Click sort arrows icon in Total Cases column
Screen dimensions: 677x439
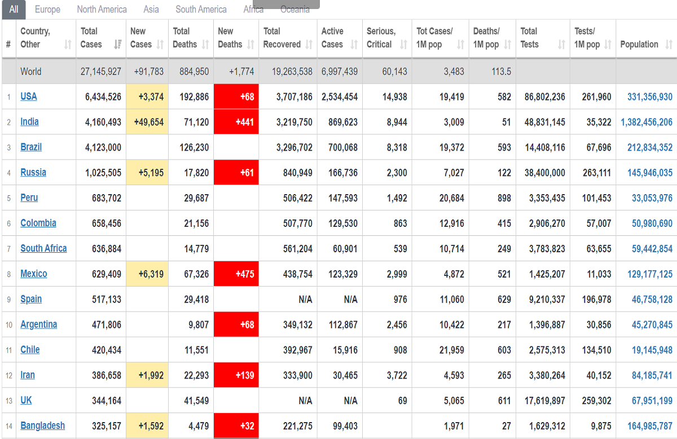pos(118,45)
